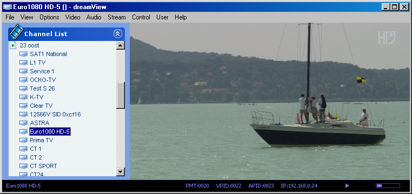Screen dimensions: 412x194
Task: Select channel Prima TV
Action: pyautogui.click(x=41, y=141)
